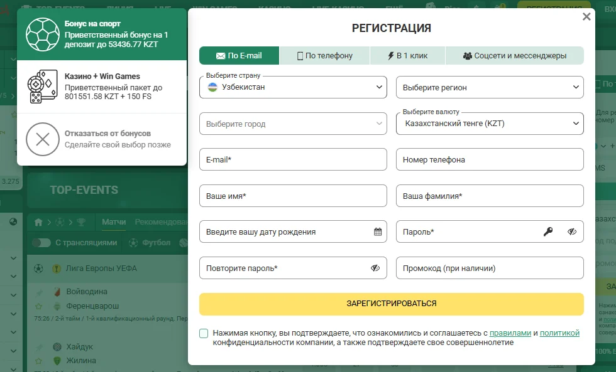Open the Матчи tab
The width and height of the screenshot is (616, 372).
click(114, 222)
